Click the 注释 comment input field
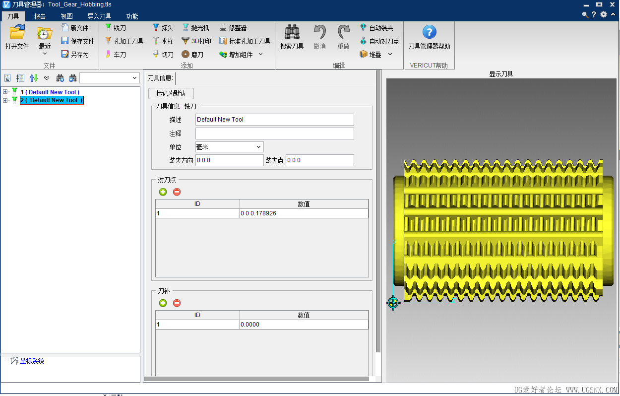The image size is (620, 396). pos(274,133)
